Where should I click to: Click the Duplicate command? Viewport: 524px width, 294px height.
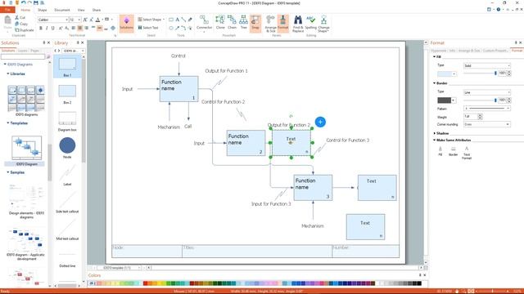point(24,30)
